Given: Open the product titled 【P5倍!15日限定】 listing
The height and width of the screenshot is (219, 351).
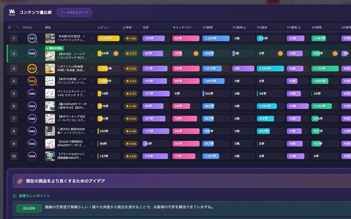Looking at the screenshot, I should tap(71, 38).
